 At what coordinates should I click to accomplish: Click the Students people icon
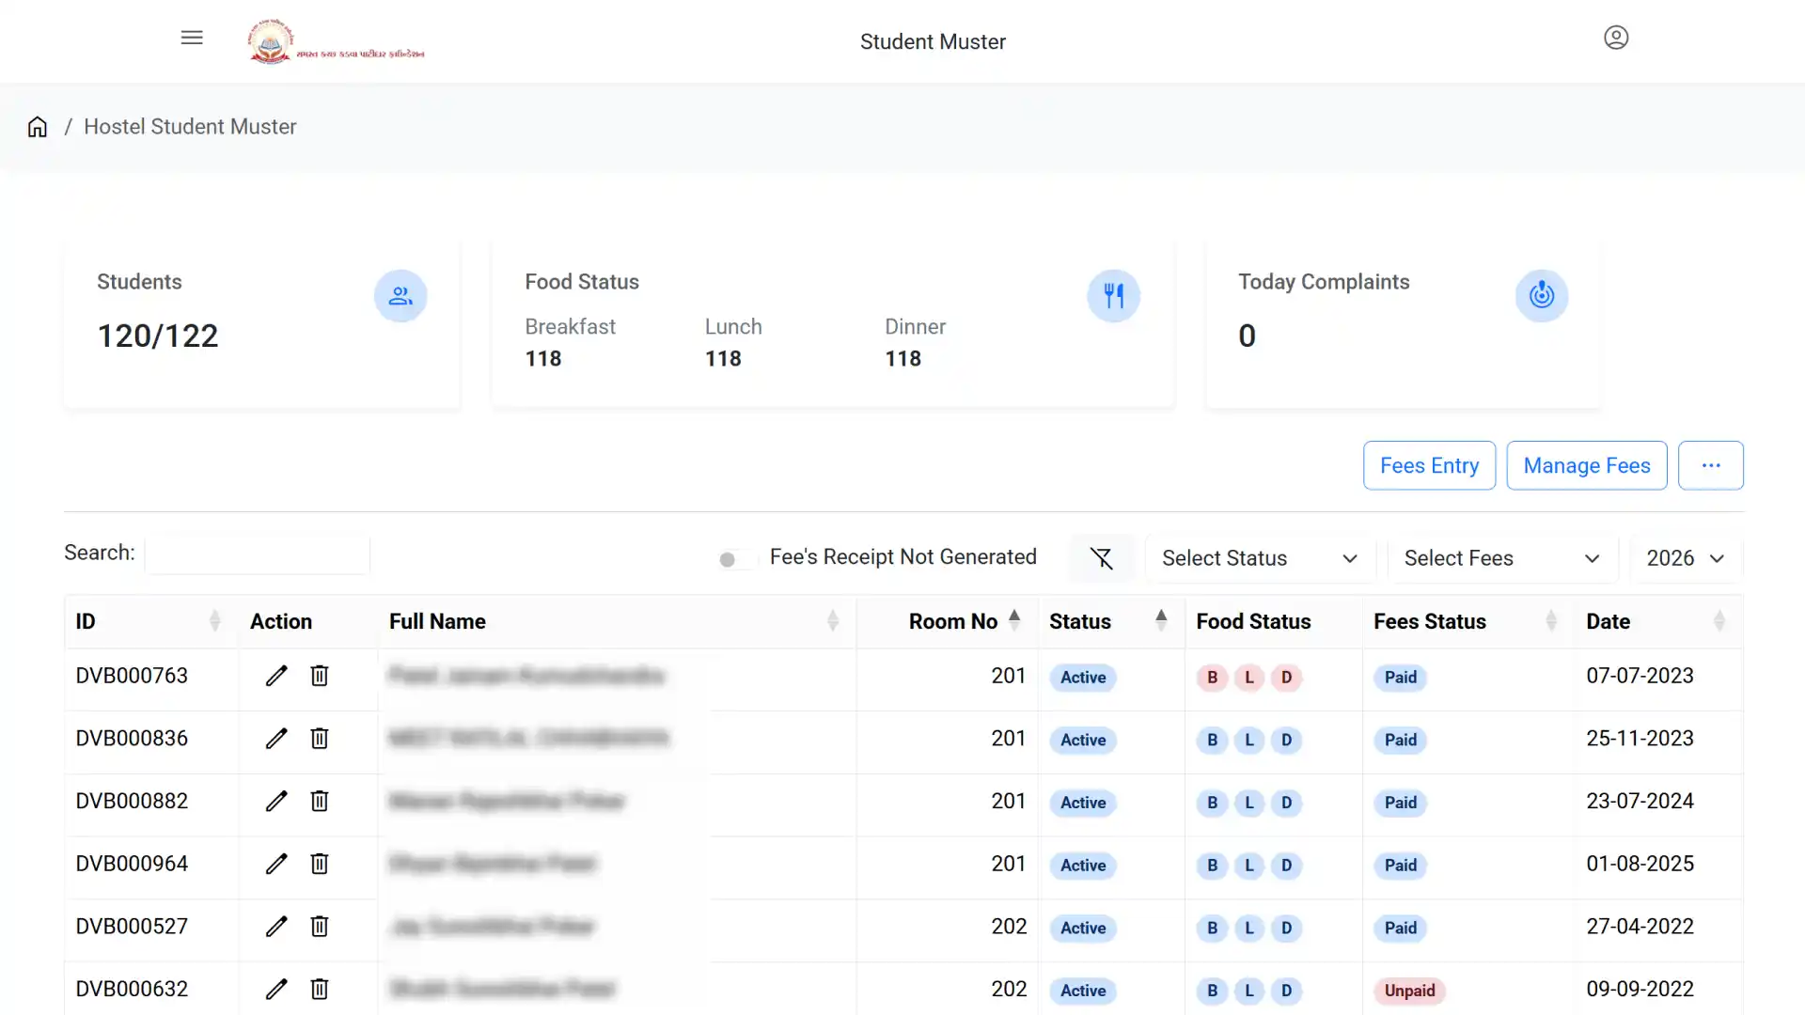pyautogui.click(x=400, y=296)
